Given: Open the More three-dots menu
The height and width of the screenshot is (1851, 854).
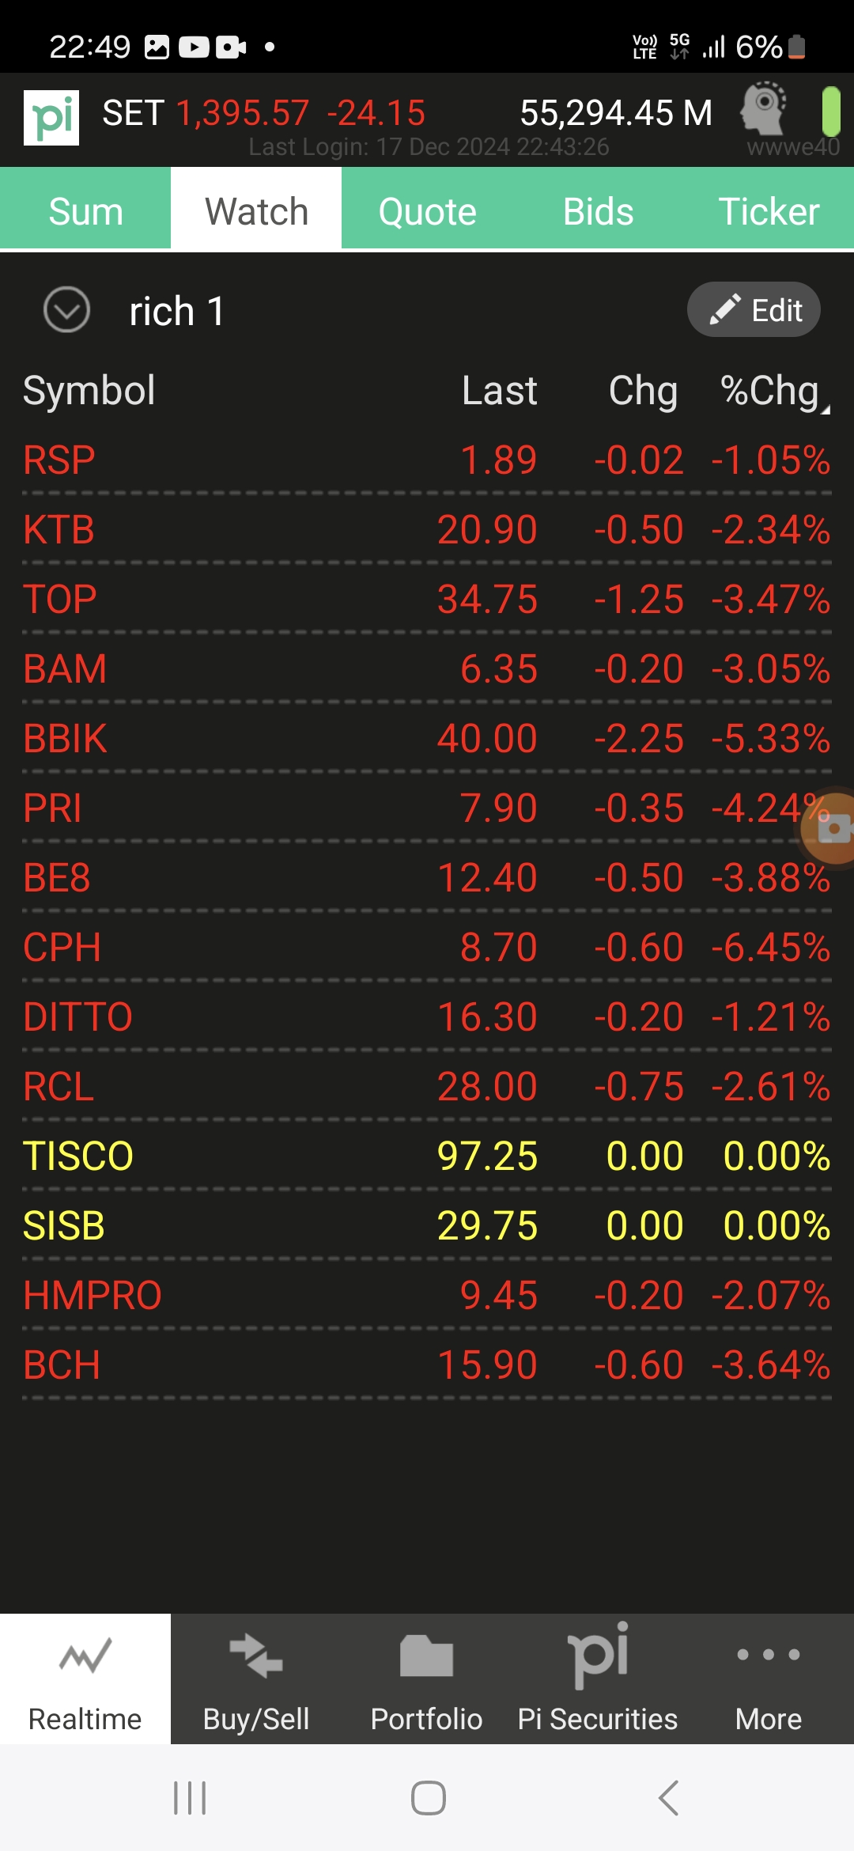Looking at the screenshot, I should point(769,1654).
